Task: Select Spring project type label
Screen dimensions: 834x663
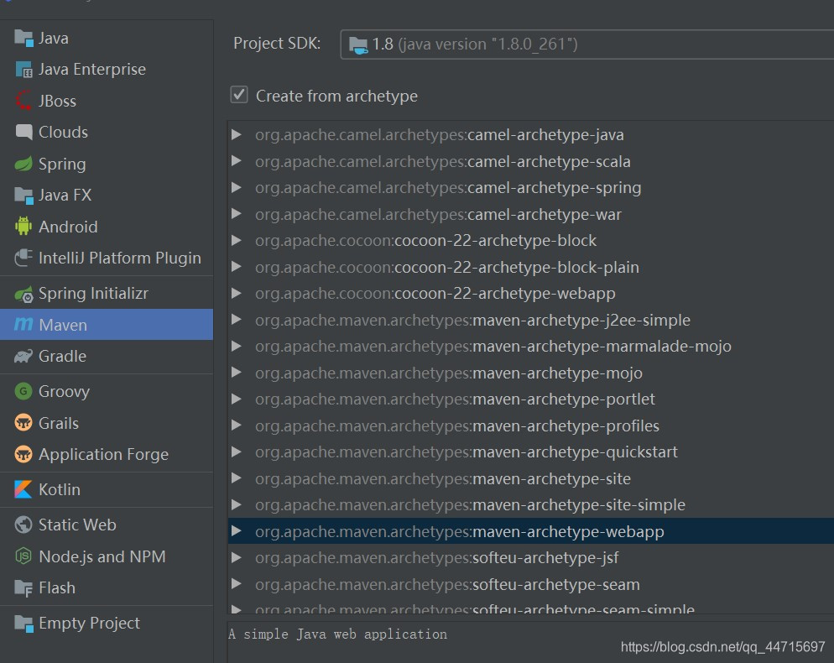Action: coord(62,164)
